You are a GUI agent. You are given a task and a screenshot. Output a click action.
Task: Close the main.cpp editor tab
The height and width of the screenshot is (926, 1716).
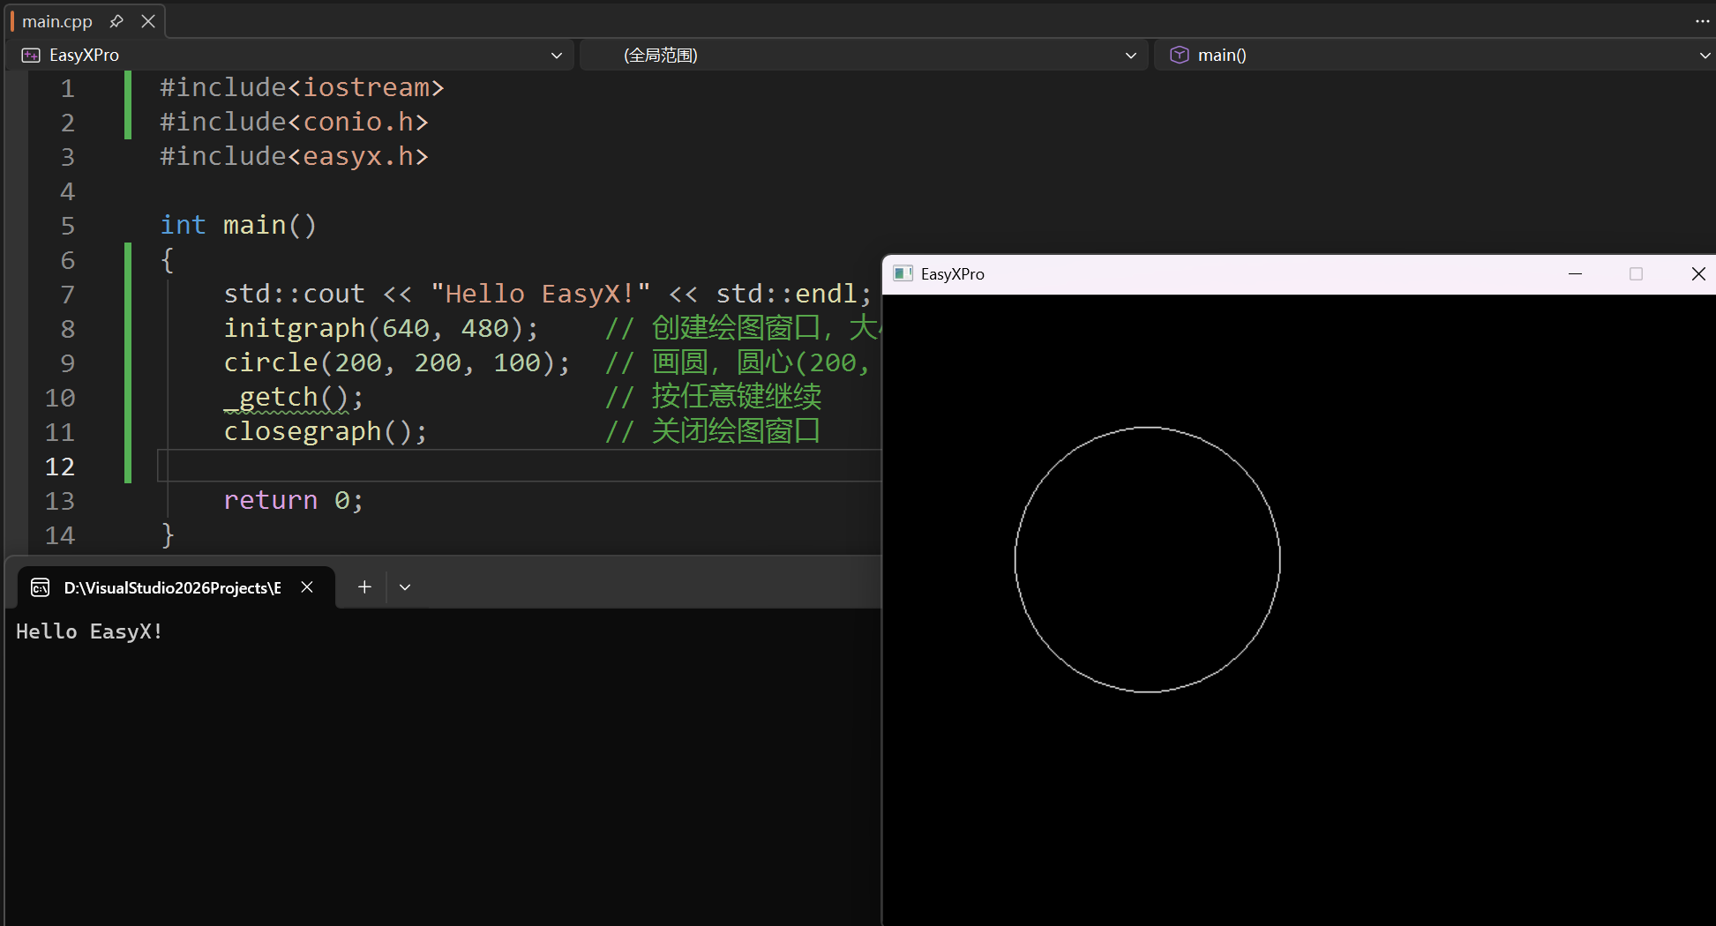tap(147, 21)
